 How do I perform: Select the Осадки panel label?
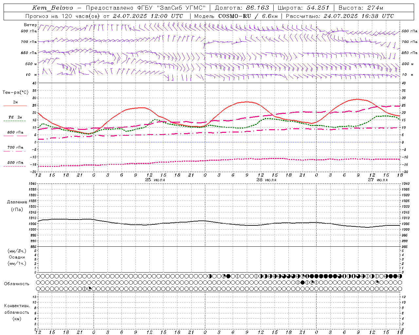[17, 257]
